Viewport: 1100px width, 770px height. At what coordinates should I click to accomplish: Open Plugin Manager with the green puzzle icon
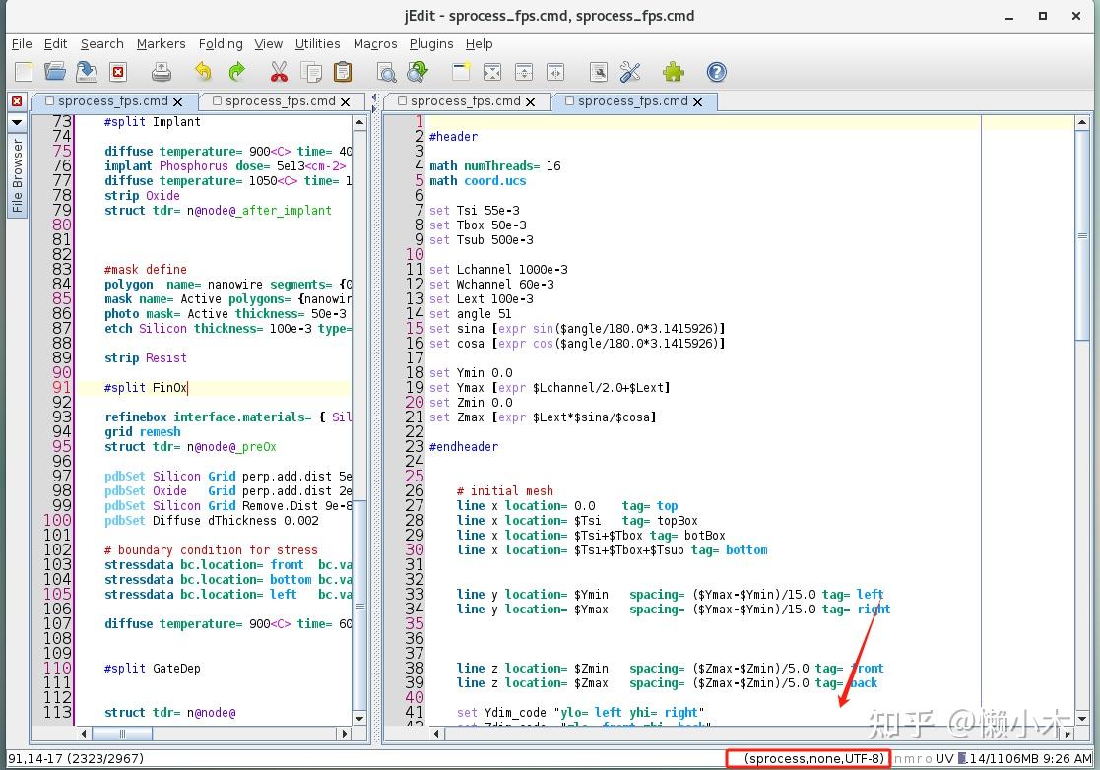click(674, 72)
